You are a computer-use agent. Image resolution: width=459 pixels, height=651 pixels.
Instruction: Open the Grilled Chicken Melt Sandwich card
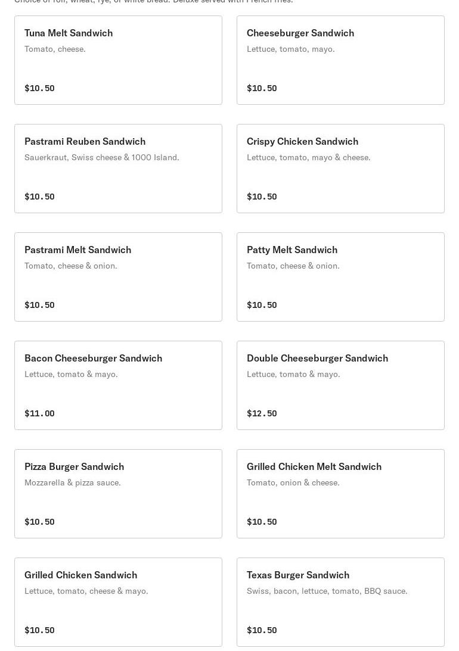340,494
